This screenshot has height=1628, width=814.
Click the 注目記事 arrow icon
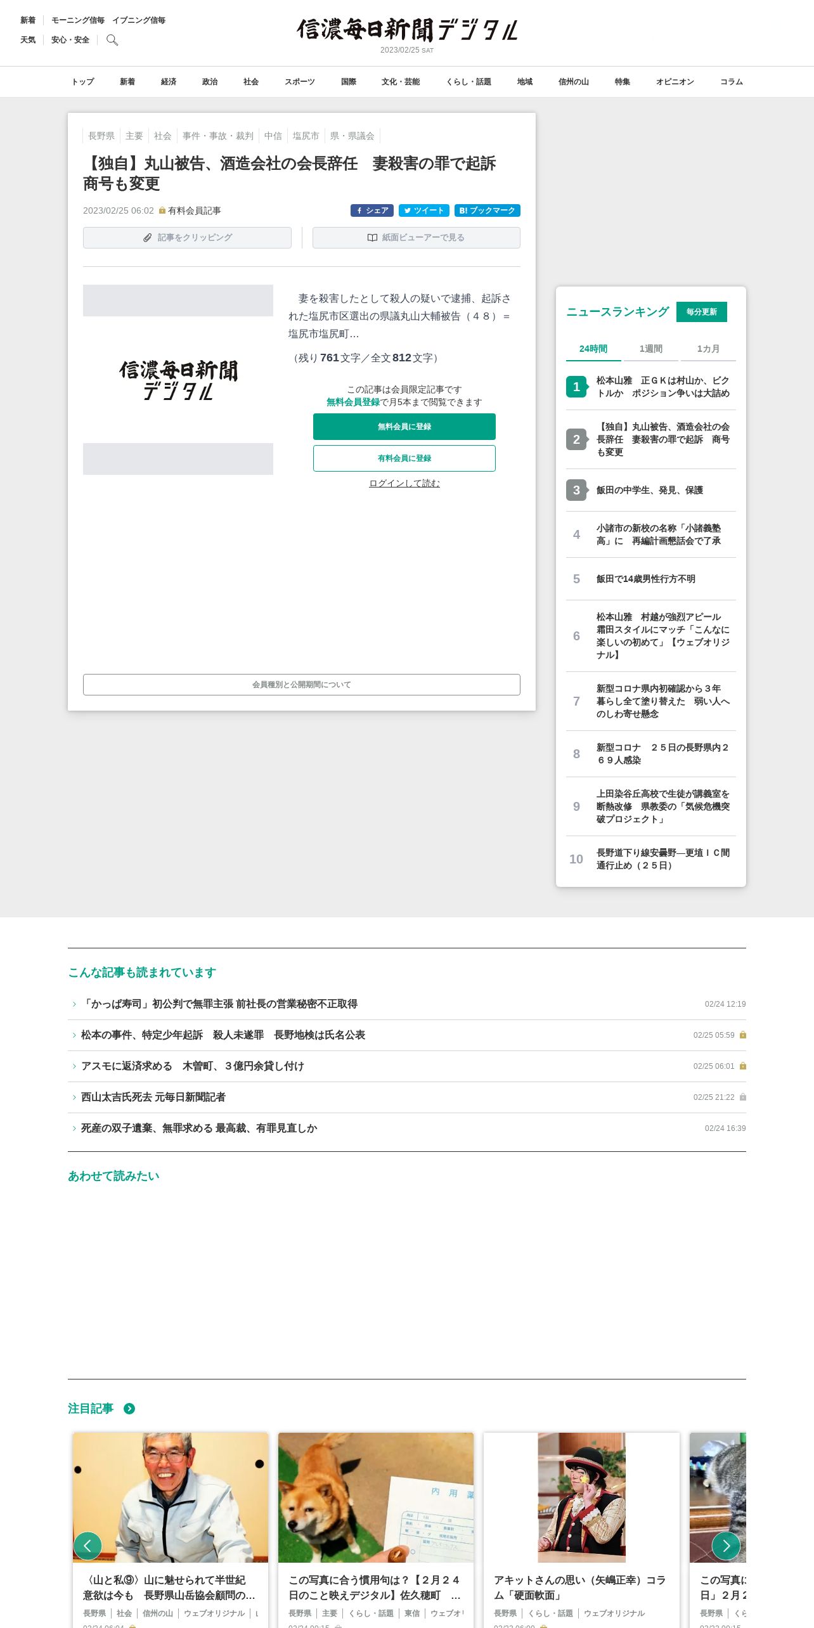[129, 1409]
